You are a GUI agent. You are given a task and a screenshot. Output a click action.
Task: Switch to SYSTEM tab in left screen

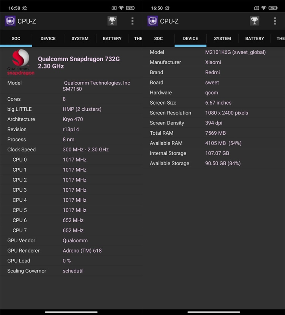point(80,38)
